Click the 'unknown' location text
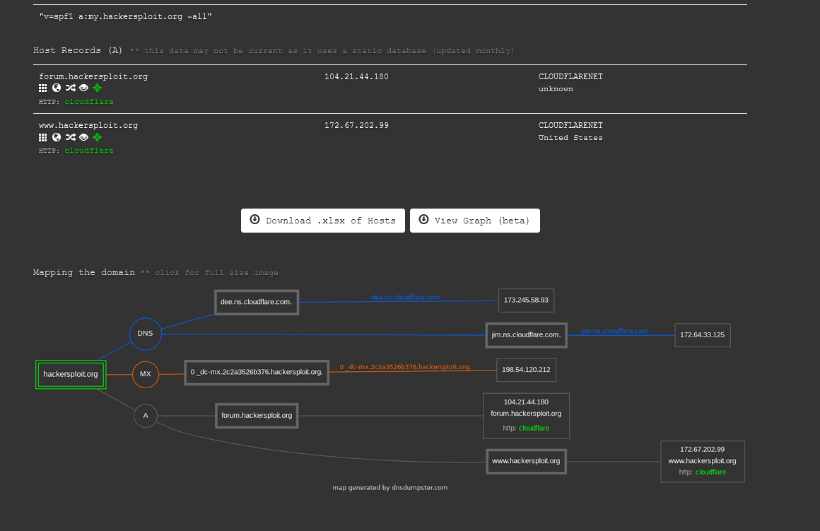Screen dimensions: 820x531 pyautogui.click(x=556, y=89)
